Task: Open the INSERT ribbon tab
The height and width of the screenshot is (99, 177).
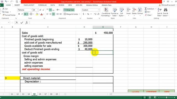Action: 17,5
